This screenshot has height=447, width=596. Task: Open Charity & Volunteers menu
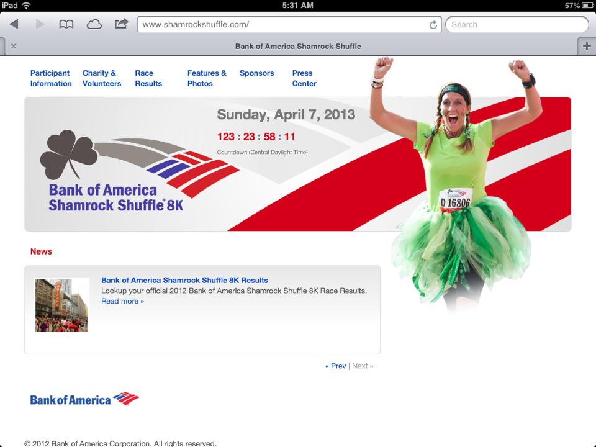[x=102, y=78]
